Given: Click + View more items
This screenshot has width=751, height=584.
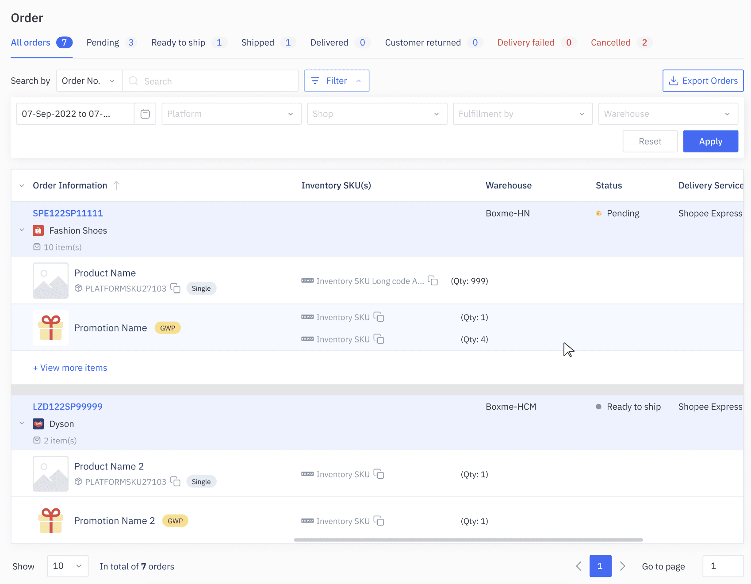Looking at the screenshot, I should [x=70, y=368].
